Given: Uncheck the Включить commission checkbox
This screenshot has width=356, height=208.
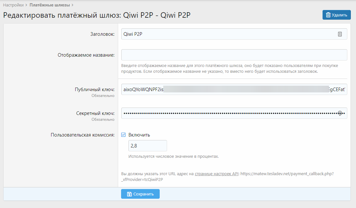Looking at the screenshot, I should click(x=123, y=135).
